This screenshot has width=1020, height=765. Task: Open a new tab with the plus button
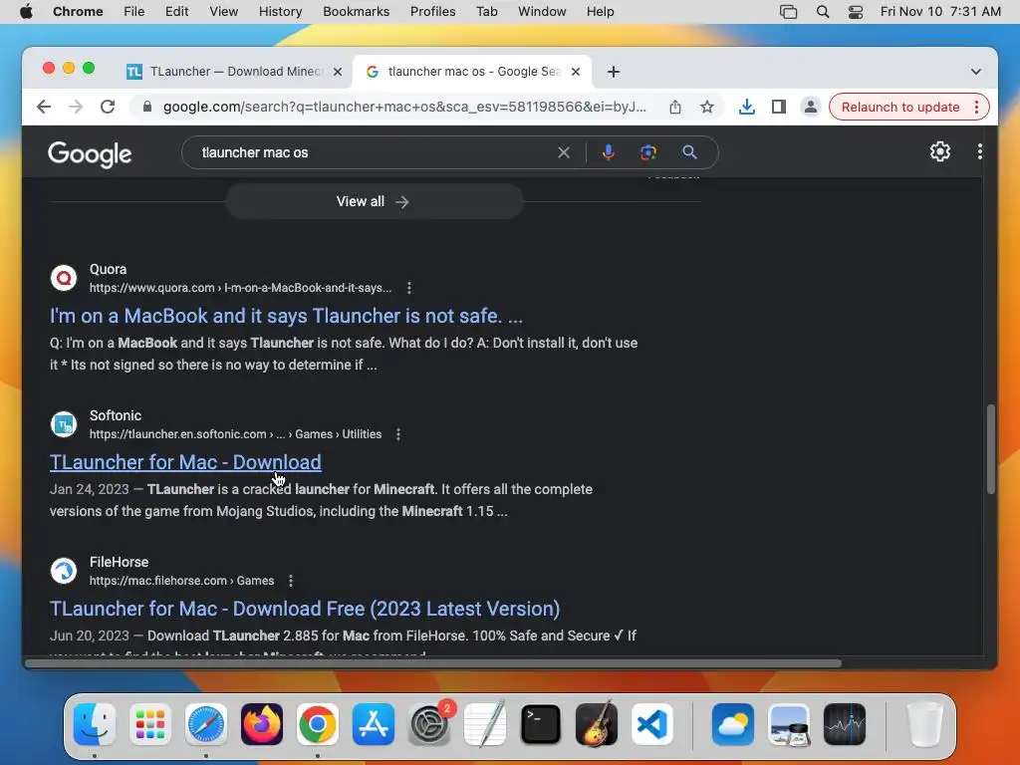click(x=614, y=72)
